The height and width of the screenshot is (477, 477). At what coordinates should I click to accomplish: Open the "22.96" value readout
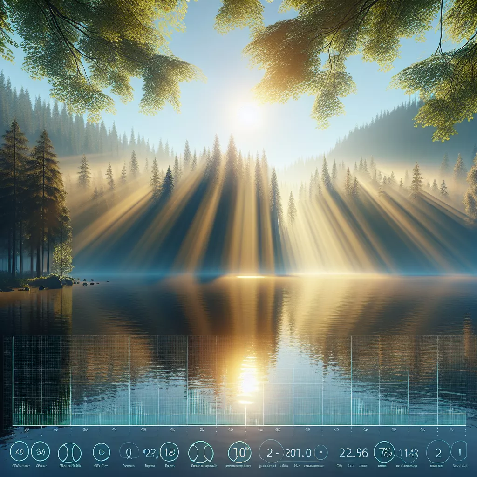pos(353,452)
